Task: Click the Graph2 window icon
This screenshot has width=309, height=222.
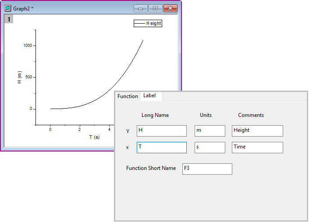Action: tap(8, 8)
